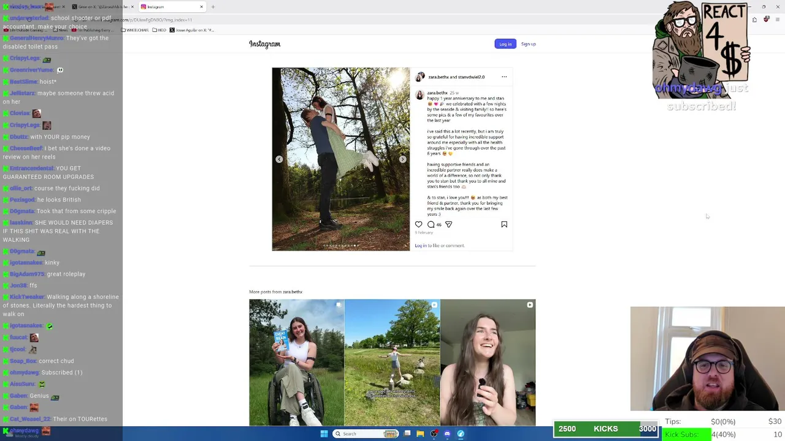
Task: Click the profile avatar in the post header
Action: 419,77
